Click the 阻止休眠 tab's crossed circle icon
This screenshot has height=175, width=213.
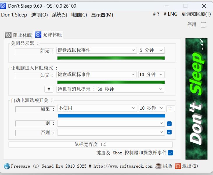[8, 35]
